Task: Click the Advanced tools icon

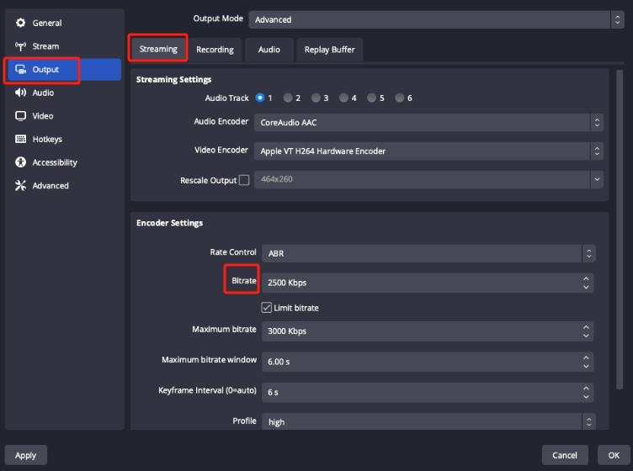Action: click(x=20, y=186)
